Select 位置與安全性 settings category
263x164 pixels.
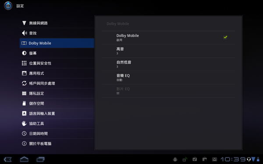[x=57, y=63]
